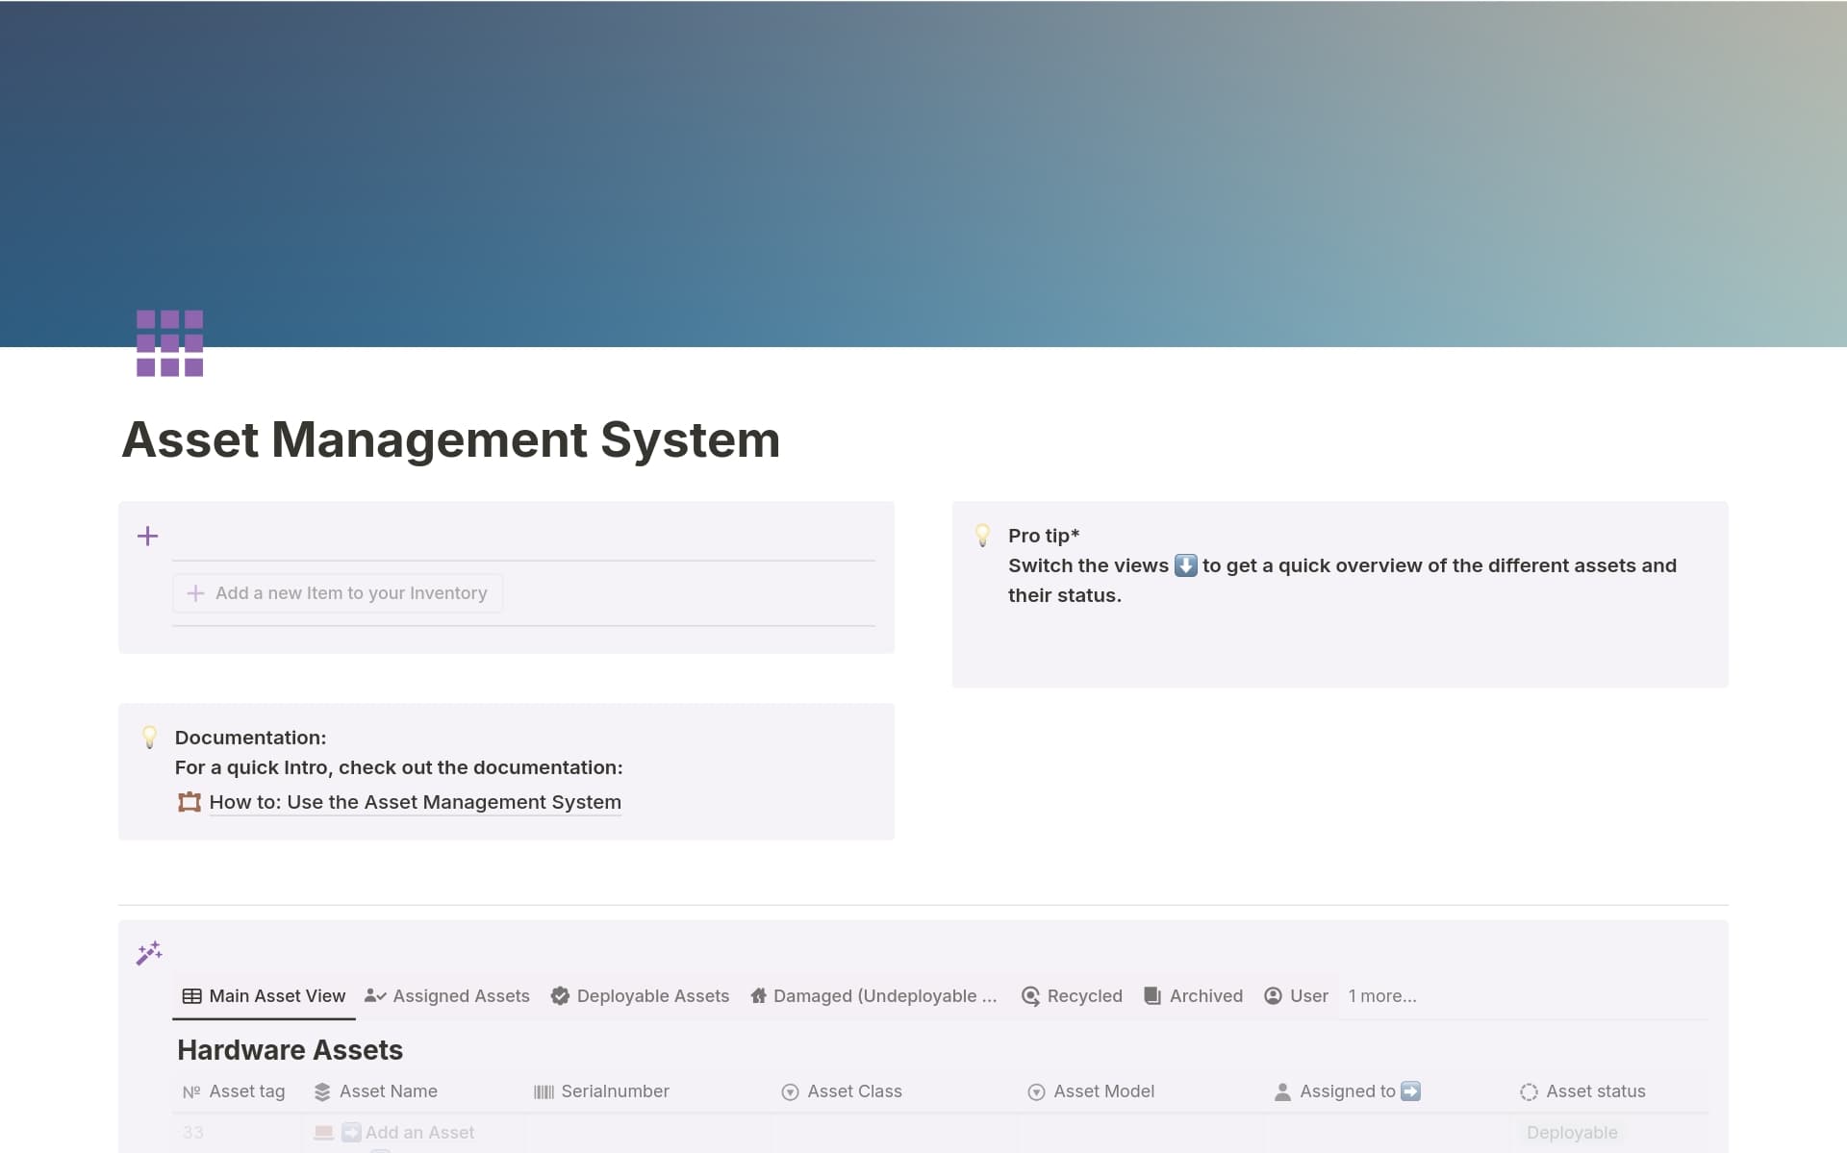Click the layers icon next to Asset Name

pyautogui.click(x=321, y=1091)
